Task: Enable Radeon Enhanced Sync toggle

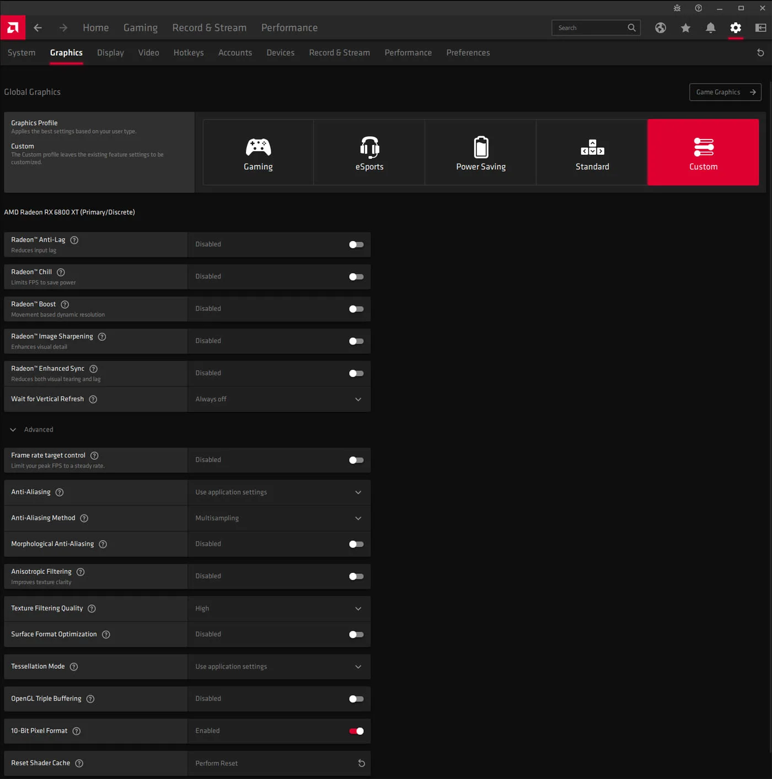Action: tap(356, 373)
